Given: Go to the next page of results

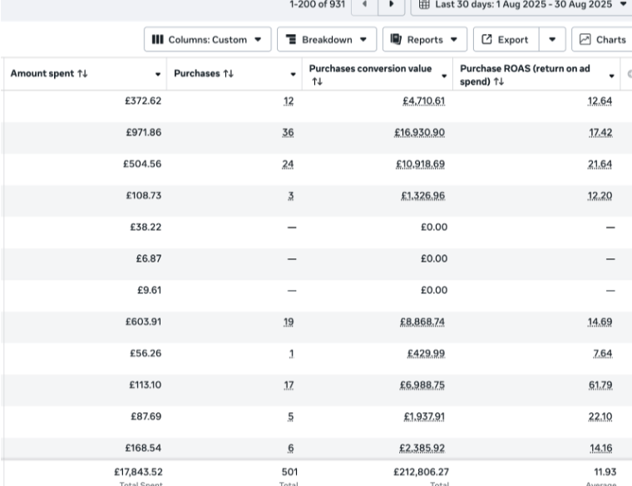Looking at the screenshot, I should coord(391,5).
